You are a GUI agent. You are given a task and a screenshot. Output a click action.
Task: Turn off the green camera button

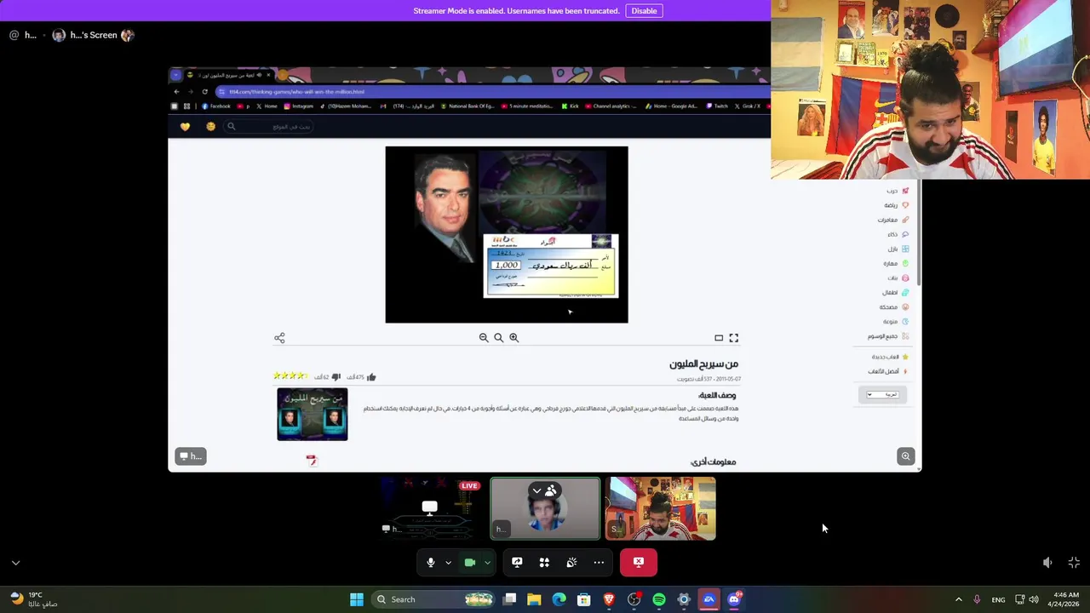469,562
